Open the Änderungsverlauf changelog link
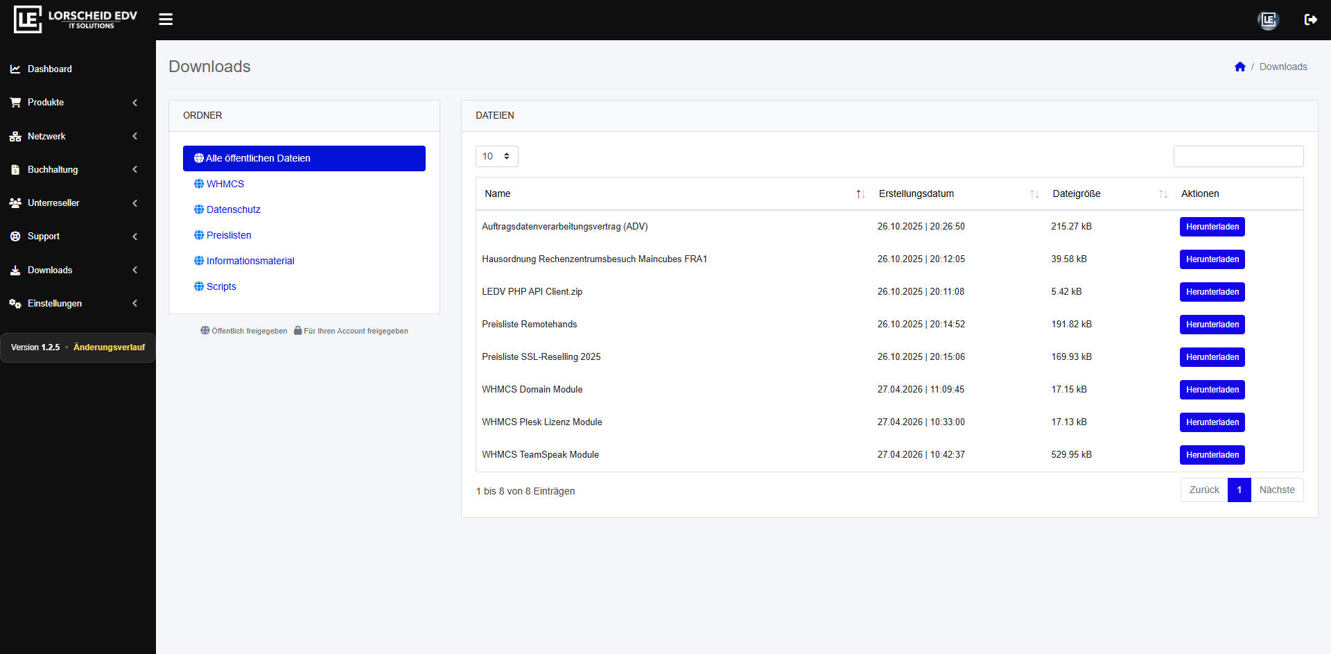 pyautogui.click(x=110, y=347)
